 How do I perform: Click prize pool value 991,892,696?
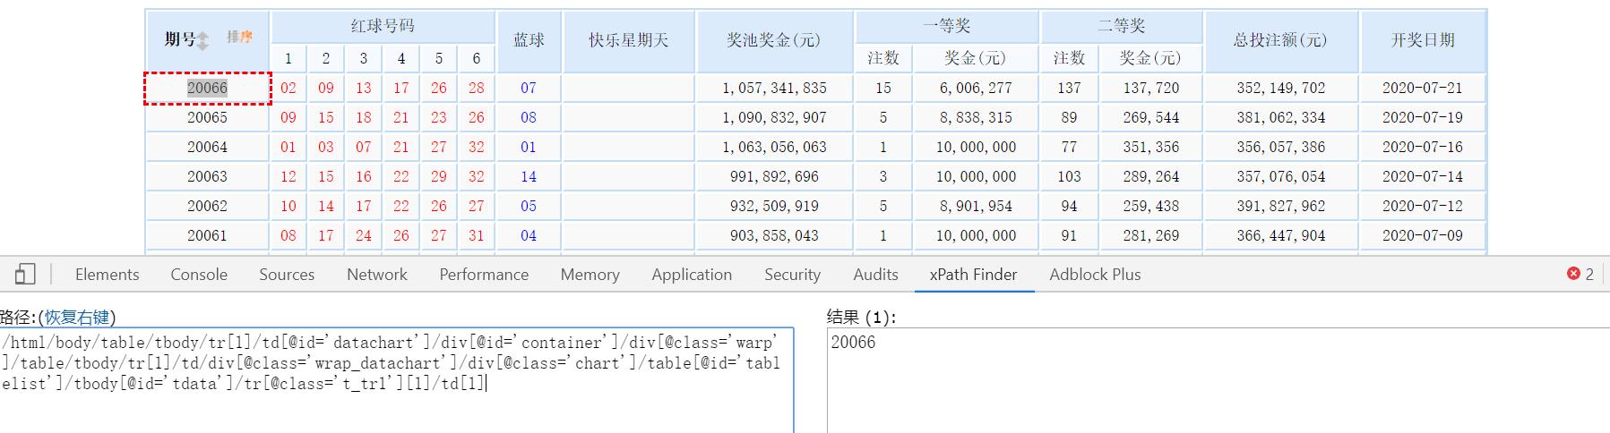(x=774, y=176)
